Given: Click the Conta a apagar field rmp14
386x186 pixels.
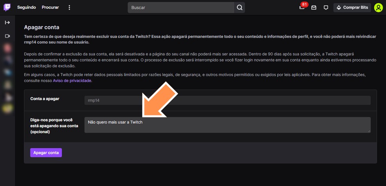Looking at the screenshot, I should coord(228,100).
